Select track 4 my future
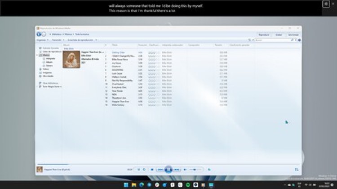The width and height of the screenshot is (337, 189). pos(117,63)
